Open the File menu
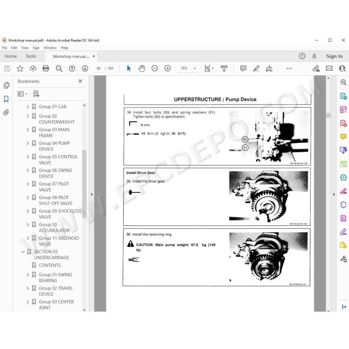This screenshot has width=349, height=349. (4, 48)
